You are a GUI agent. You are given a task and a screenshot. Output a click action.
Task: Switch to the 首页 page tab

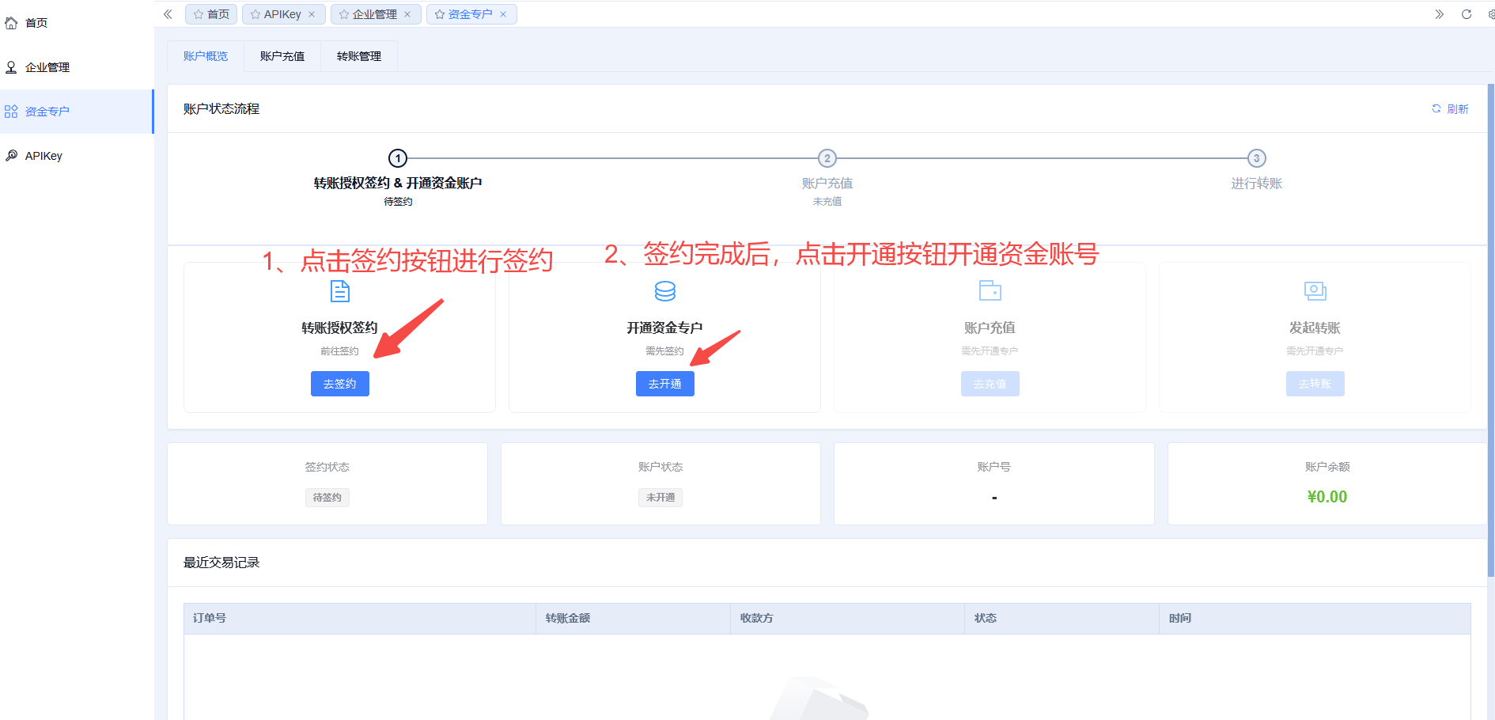(211, 14)
